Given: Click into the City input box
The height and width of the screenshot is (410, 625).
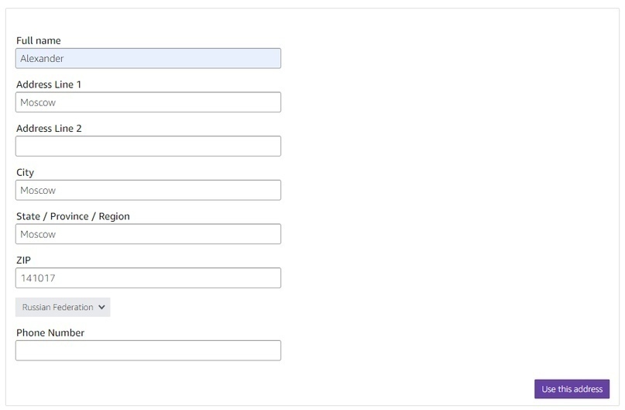Looking at the screenshot, I should coord(148,190).
